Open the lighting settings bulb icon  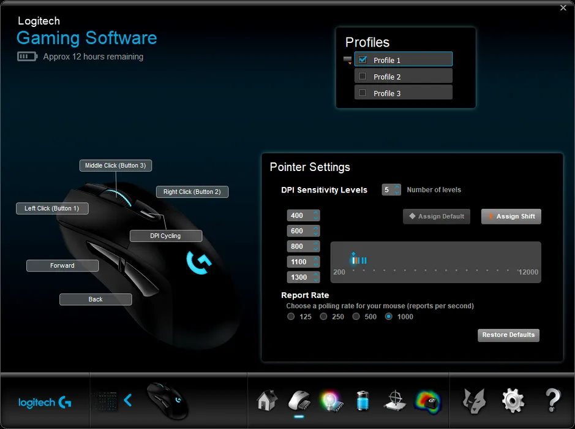coord(331,401)
